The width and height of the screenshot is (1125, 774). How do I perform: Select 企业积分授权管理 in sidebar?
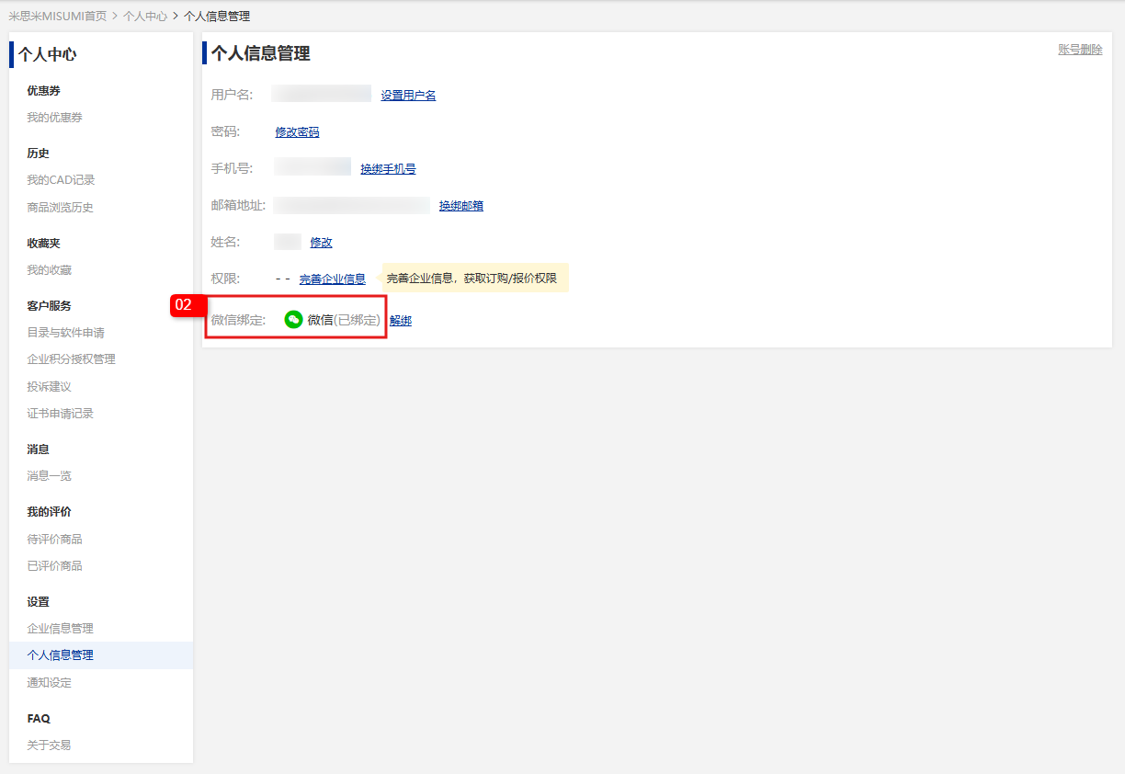[x=71, y=359]
